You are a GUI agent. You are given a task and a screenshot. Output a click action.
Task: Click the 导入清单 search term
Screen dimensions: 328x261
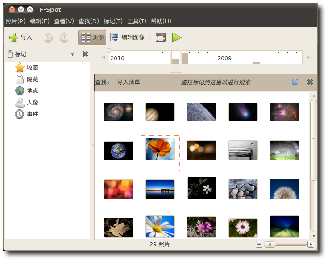tap(129, 83)
